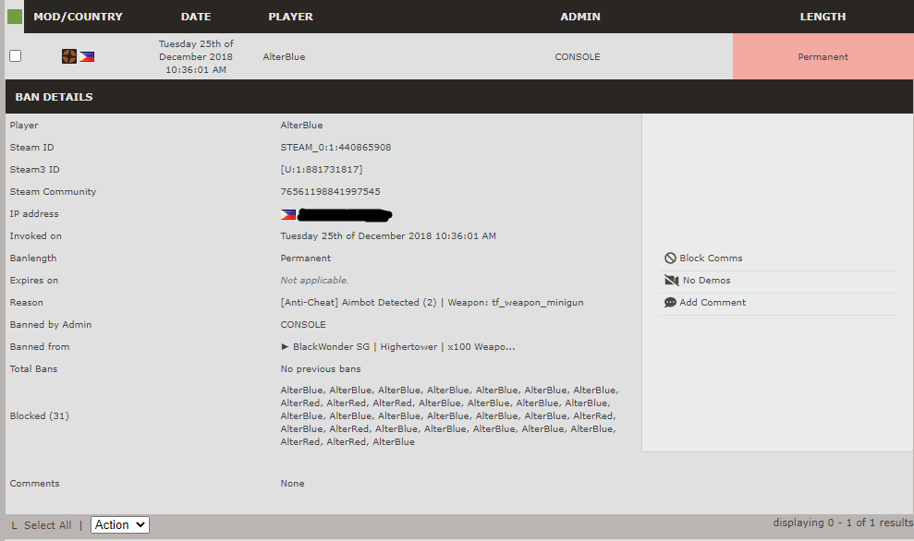Click the BAN DETAILS header bar
The image size is (914, 541).
point(459,97)
